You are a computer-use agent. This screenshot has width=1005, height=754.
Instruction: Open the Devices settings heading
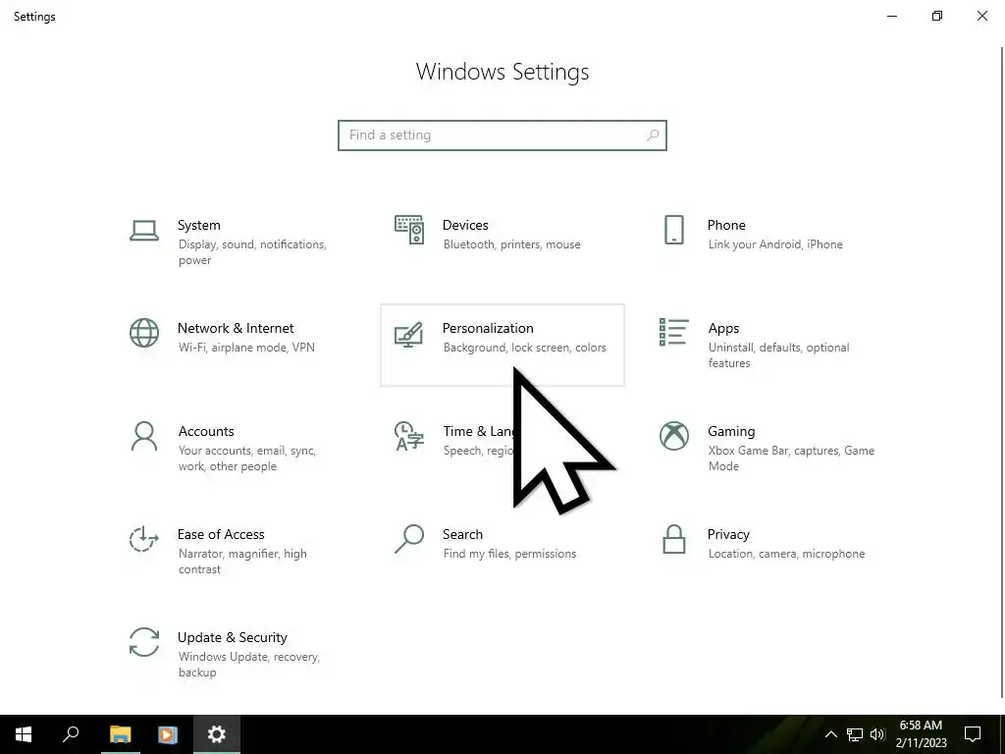465,225
